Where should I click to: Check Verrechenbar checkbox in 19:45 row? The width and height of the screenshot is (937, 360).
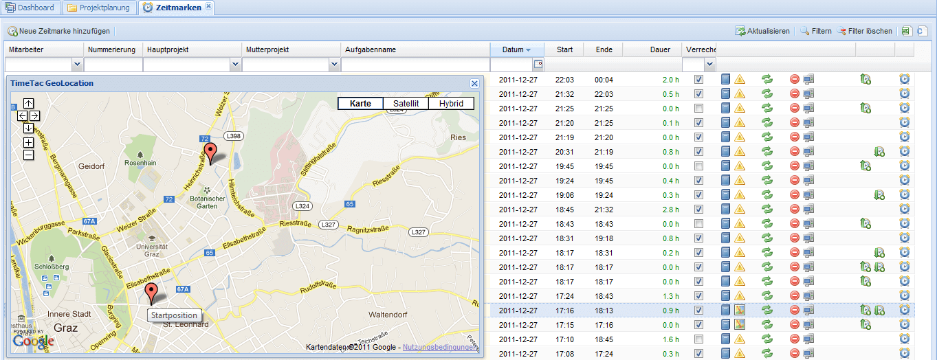tap(699, 166)
